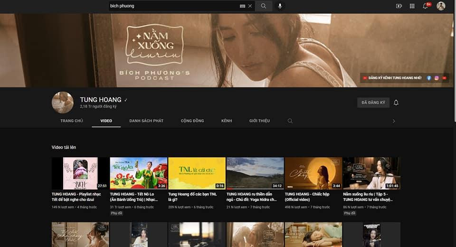Switch to the TRANG CHỦ tab
This screenshot has height=247, width=456.
coord(72,121)
